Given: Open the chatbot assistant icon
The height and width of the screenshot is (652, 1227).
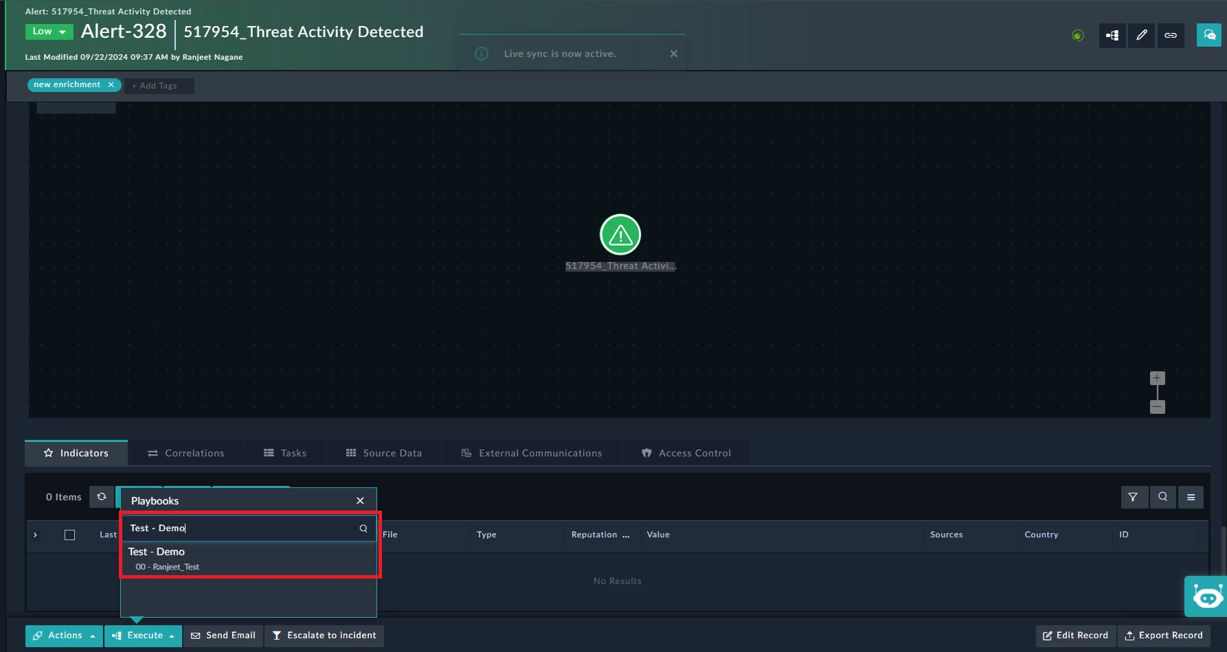Looking at the screenshot, I should [x=1207, y=596].
